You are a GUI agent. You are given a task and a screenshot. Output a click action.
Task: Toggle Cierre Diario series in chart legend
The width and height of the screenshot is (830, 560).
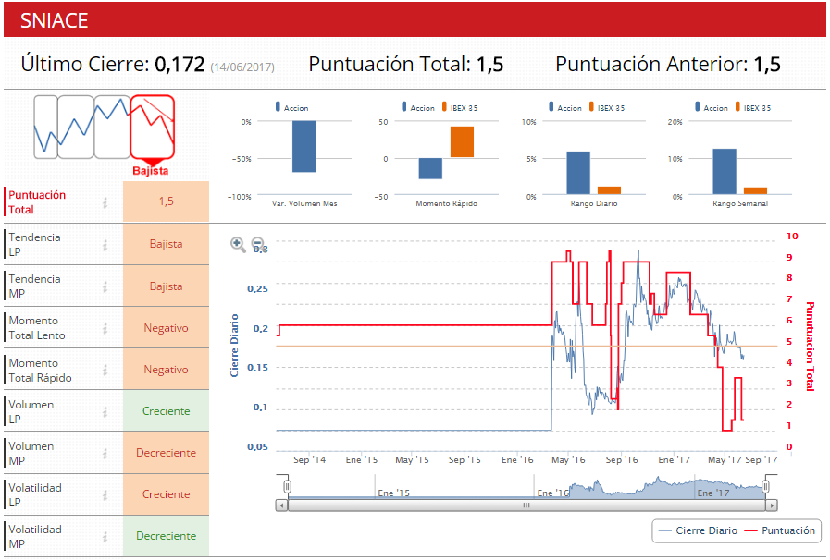coord(699,531)
